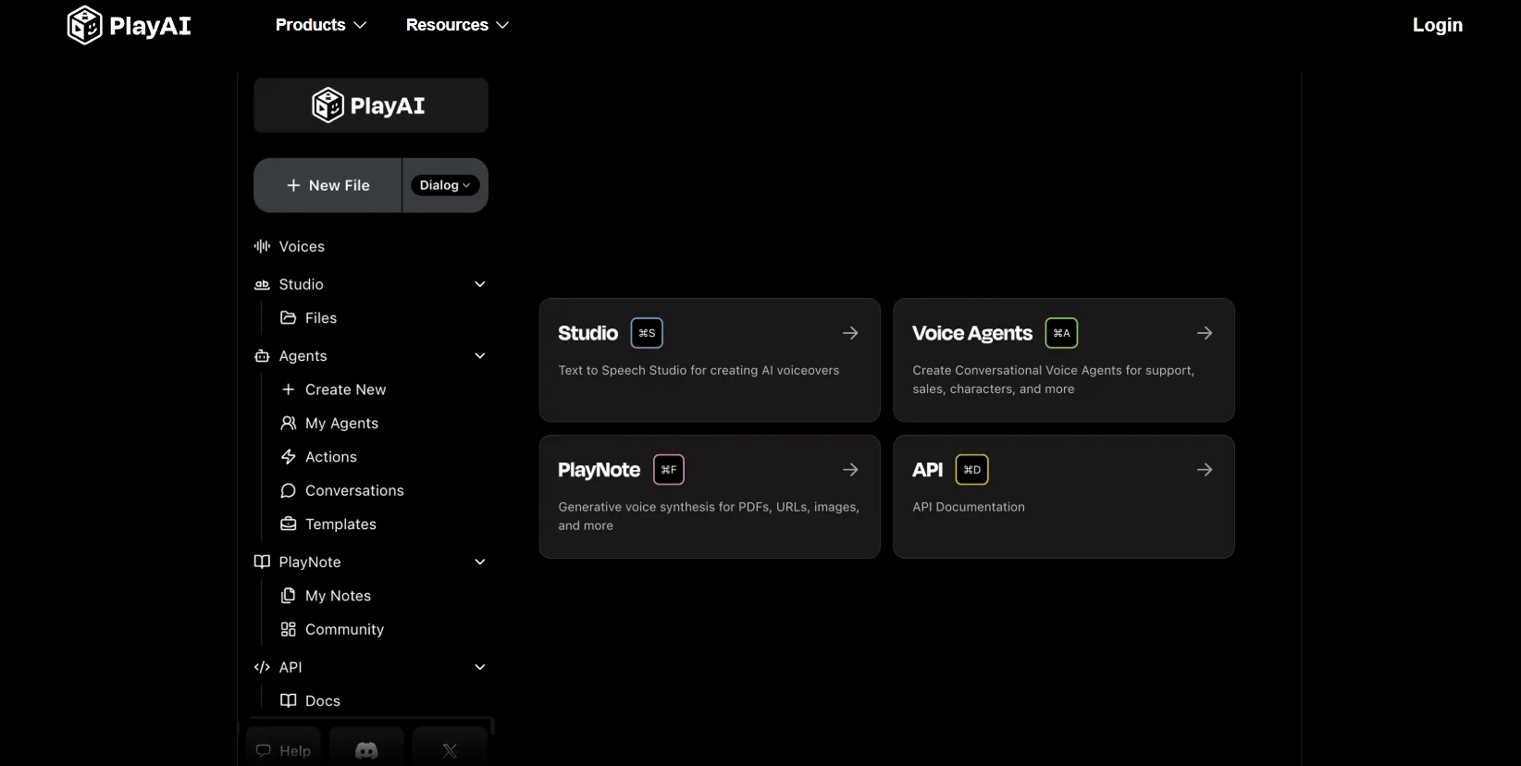The width and height of the screenshot is (1521, 766).
Task: Open the API Documentation card
Action: click(x=1063, y=497)
